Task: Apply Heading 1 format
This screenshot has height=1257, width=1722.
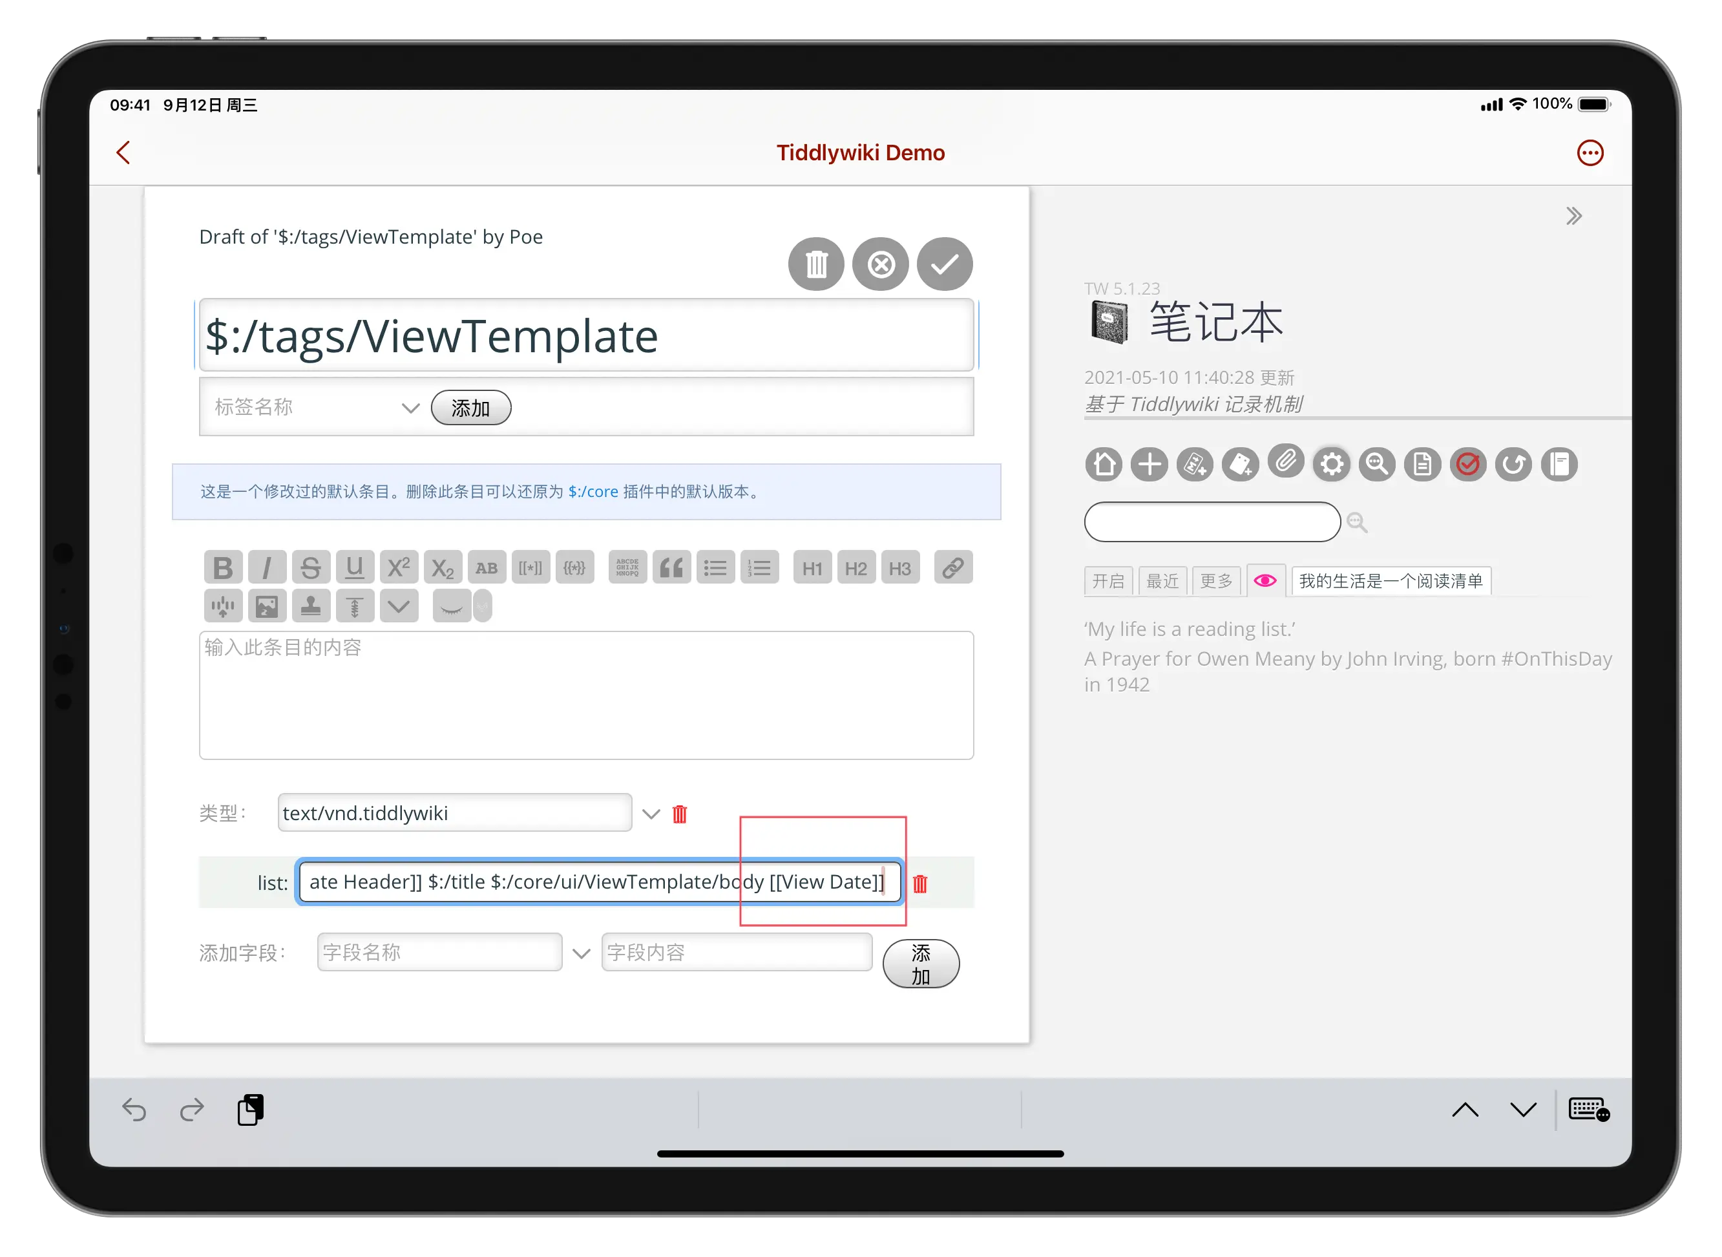Action: tap(812, 567)
